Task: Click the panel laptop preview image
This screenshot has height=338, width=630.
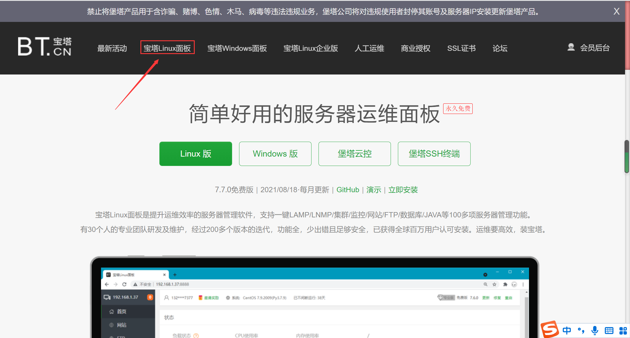Action: (314, 297)
